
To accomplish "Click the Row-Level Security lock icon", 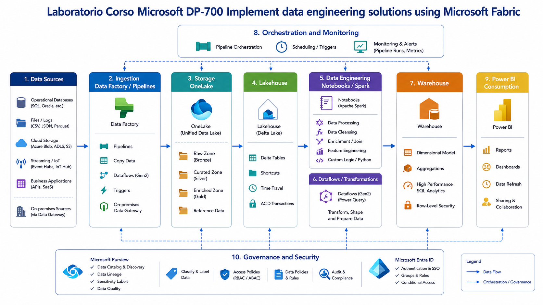I will [x=408, y=205].
